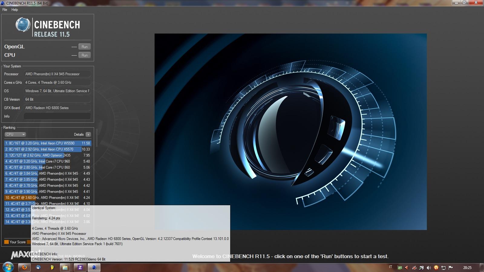Open the purple Z app on taskbar

coord(80,267)
